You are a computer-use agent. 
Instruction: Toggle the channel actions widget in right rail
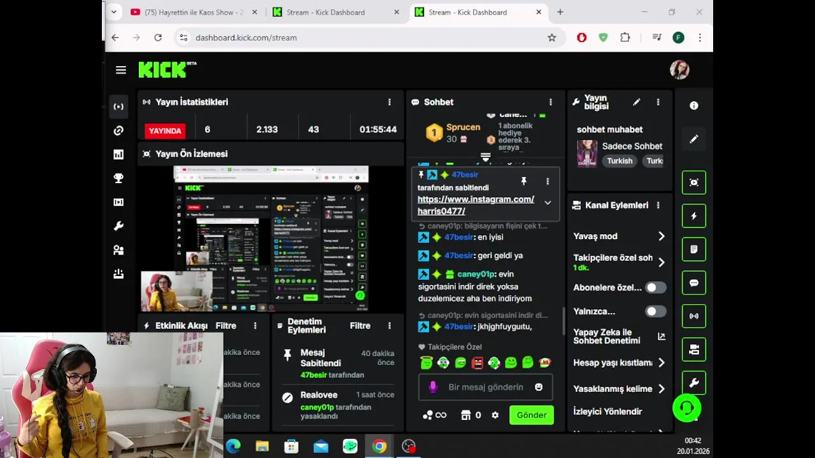point(694,350)
